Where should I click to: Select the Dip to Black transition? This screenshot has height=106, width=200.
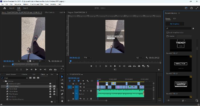[x=13, y=89]
